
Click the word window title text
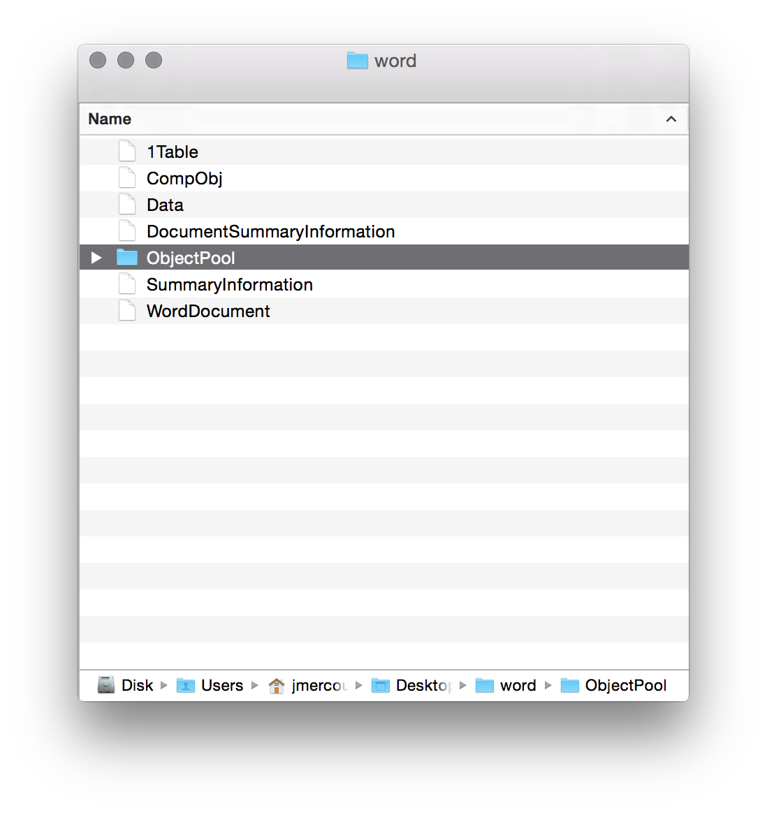coord(395,61)
